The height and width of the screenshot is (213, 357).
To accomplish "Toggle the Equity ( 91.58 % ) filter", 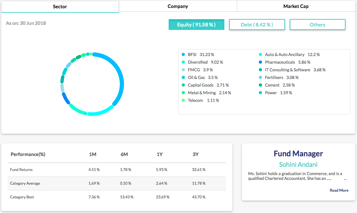I will 196,24.
